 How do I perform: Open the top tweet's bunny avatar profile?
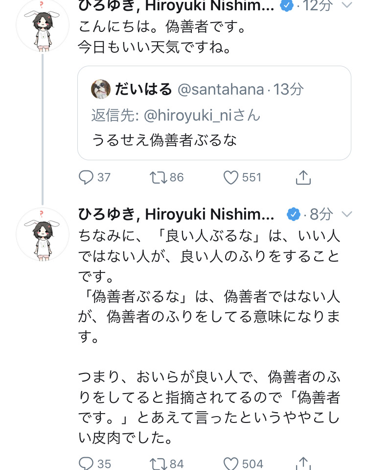[x=42, y=27]
